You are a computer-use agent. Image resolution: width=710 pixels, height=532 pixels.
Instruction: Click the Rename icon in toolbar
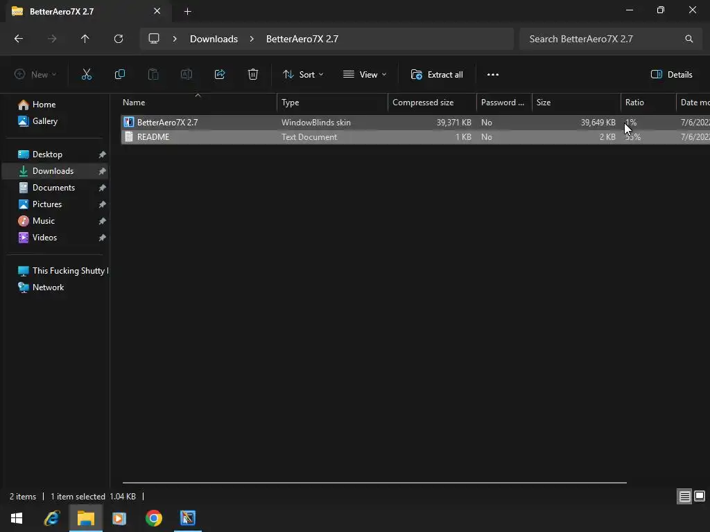(x=187, y=75)
